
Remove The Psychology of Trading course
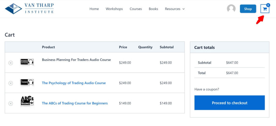pyautogui.click(x=11, y=83)
